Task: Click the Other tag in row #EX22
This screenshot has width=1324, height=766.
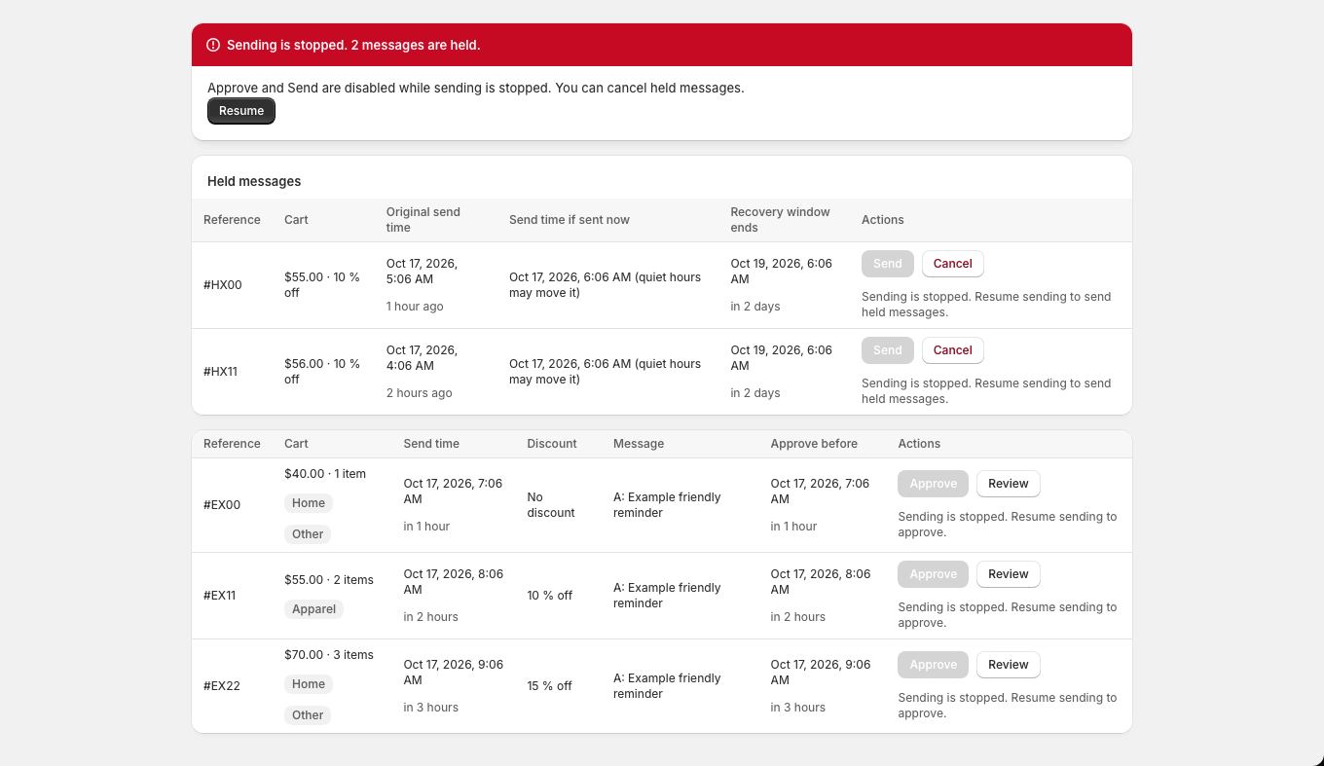Action: tap(308, 715)
